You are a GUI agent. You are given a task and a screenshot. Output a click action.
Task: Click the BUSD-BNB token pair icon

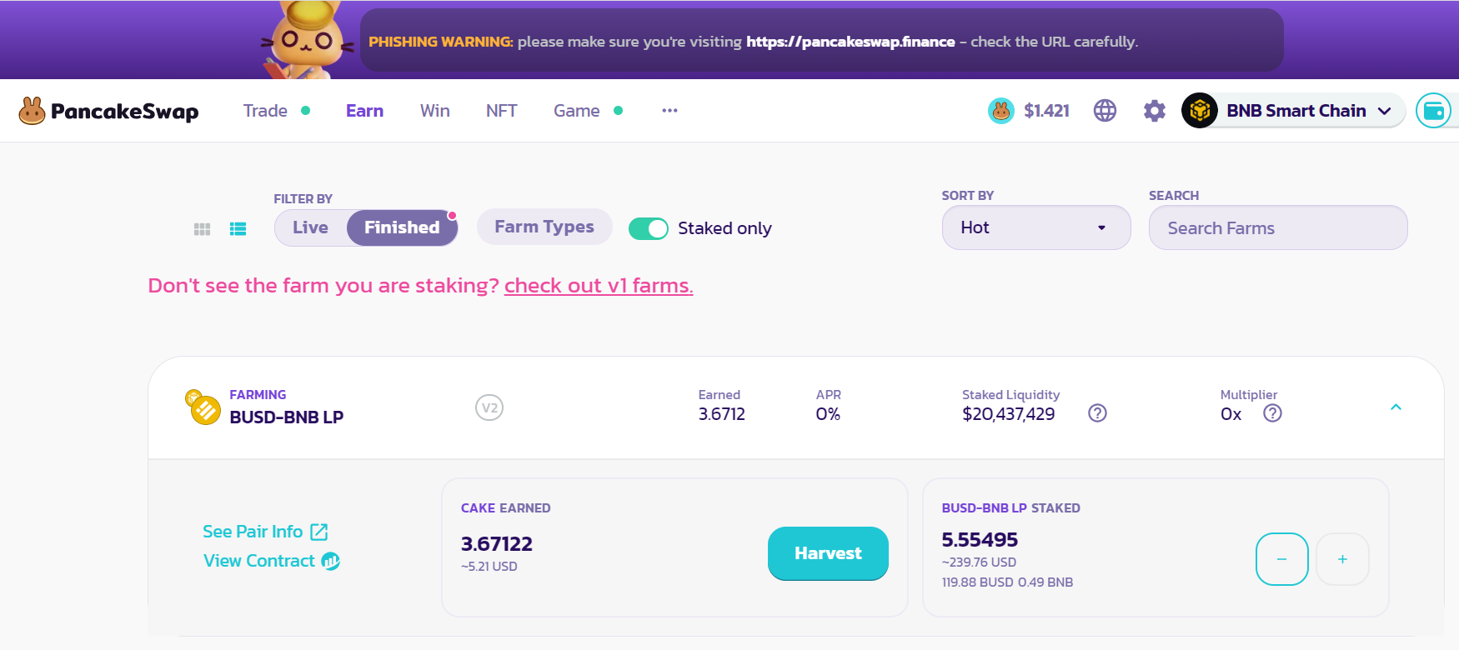pos(203,407)
